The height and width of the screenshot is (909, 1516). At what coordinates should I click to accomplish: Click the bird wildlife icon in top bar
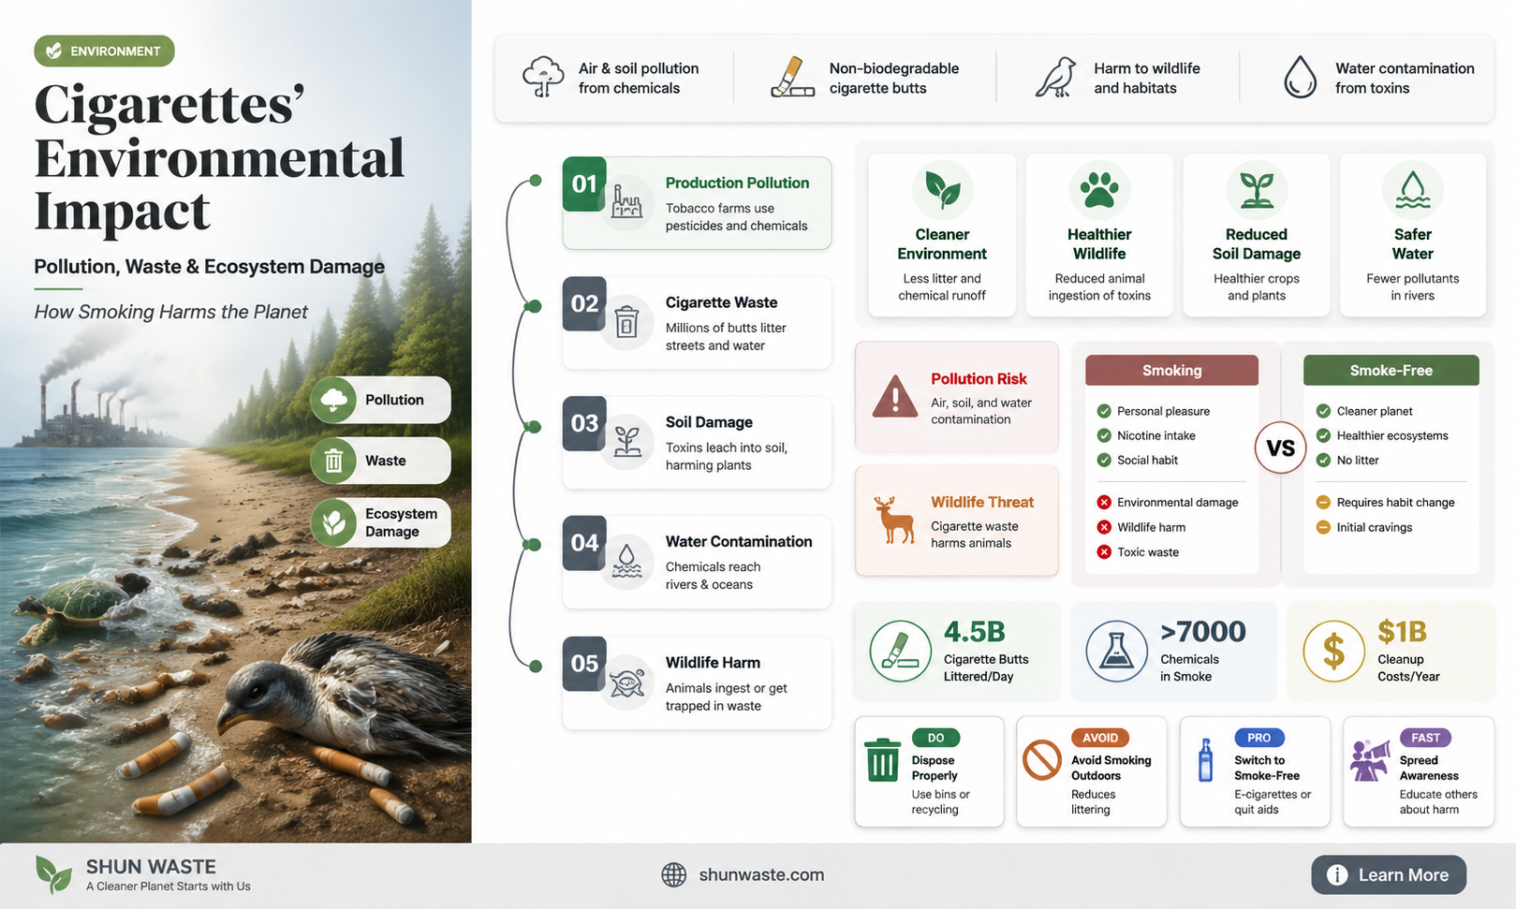point(1056,77)
